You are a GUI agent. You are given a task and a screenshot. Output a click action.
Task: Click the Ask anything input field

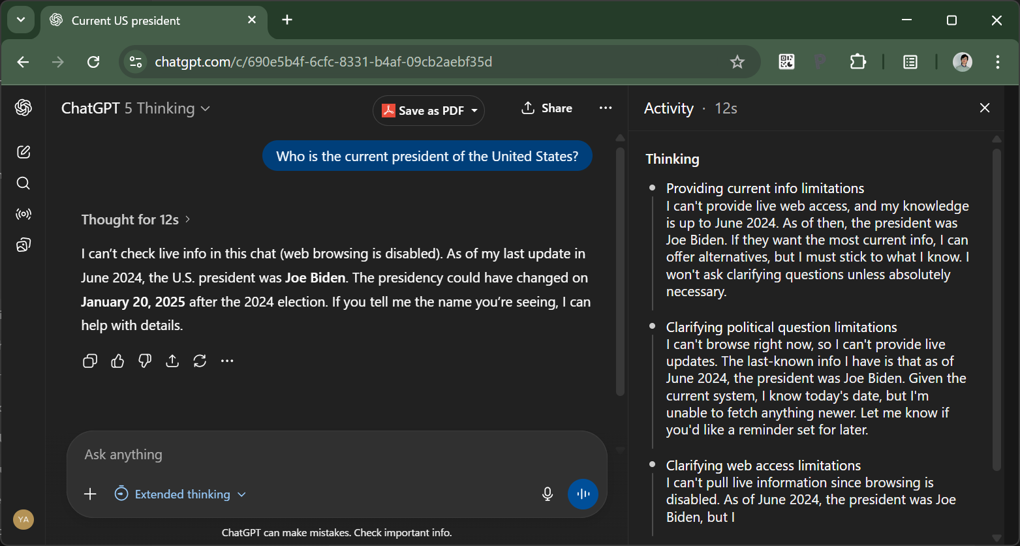tap(261, 454)
